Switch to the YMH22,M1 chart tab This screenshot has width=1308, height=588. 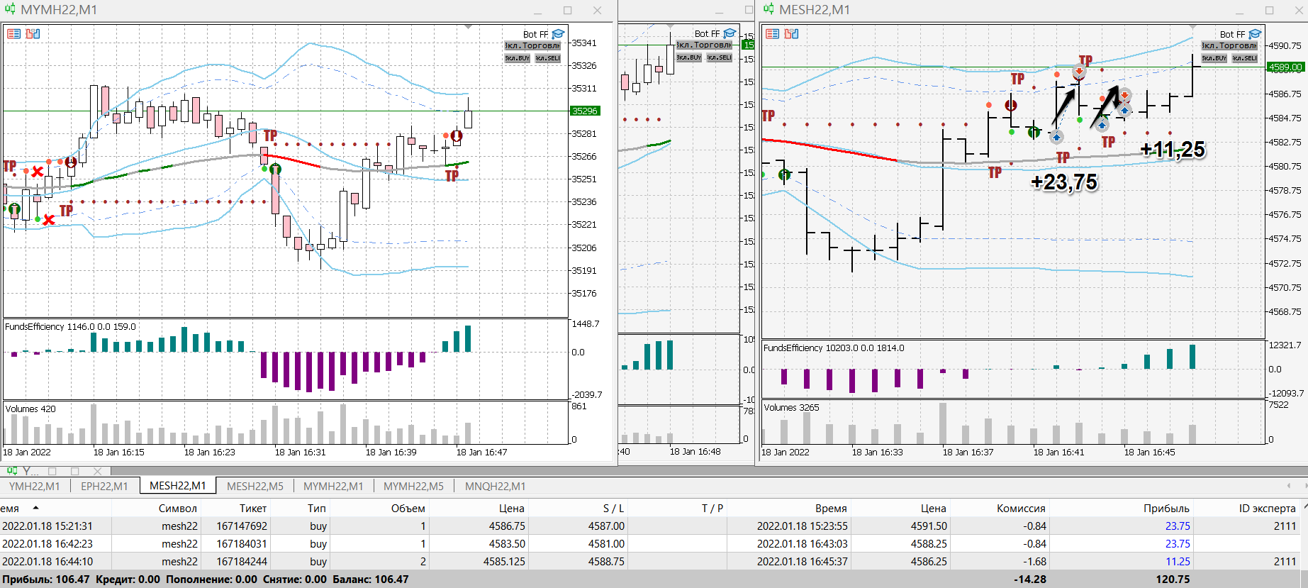click(34, 486)
